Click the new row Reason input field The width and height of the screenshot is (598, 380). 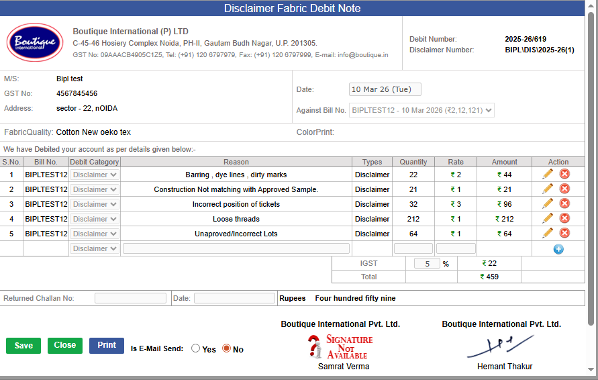pos(236,249)
